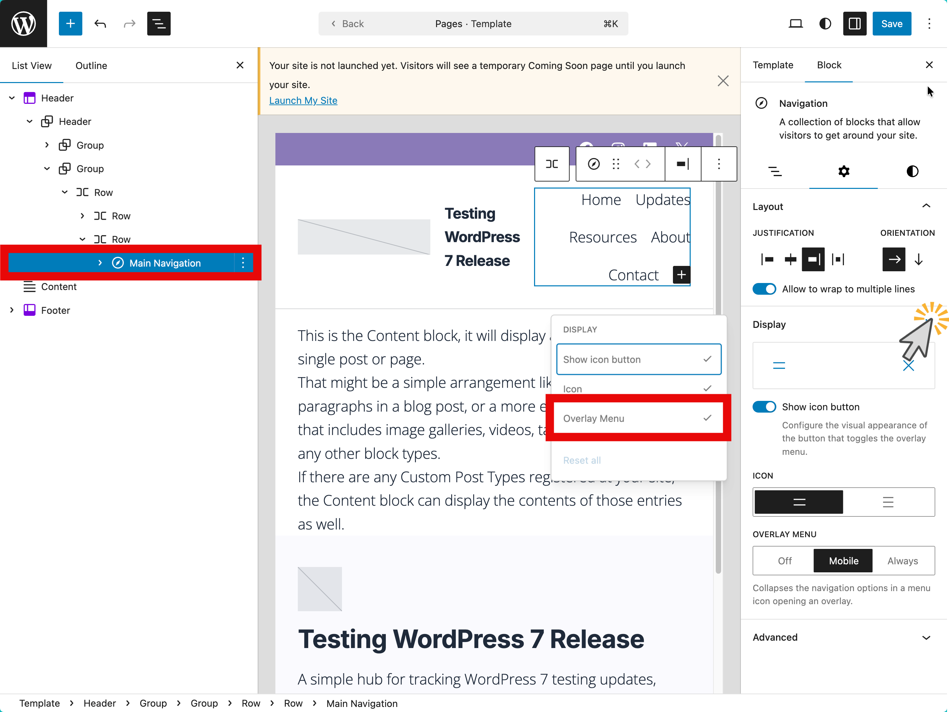
Task: Disable Allow to wrap to multiple lines
Action: (x=764, y=289)
